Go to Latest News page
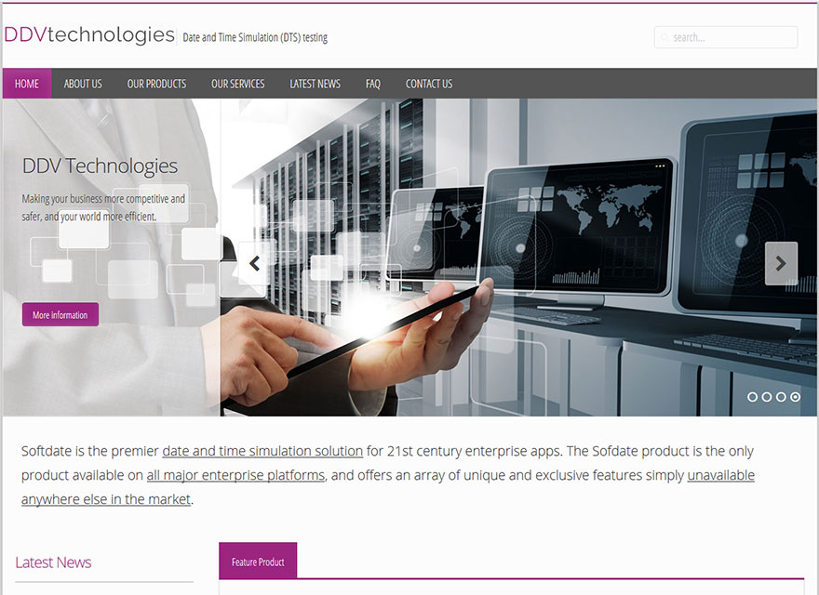Screen dimensions: 819x595 [x=315, y=84]
